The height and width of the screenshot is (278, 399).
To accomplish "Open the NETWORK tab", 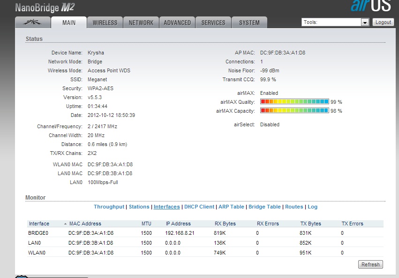I will coord(141,23).
